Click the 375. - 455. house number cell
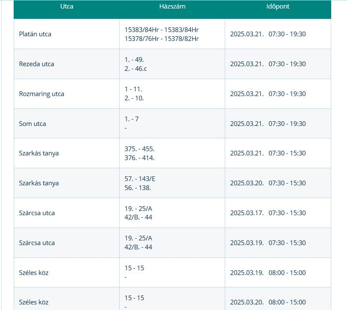Screen dimensions: 347x310 (139, 149)
